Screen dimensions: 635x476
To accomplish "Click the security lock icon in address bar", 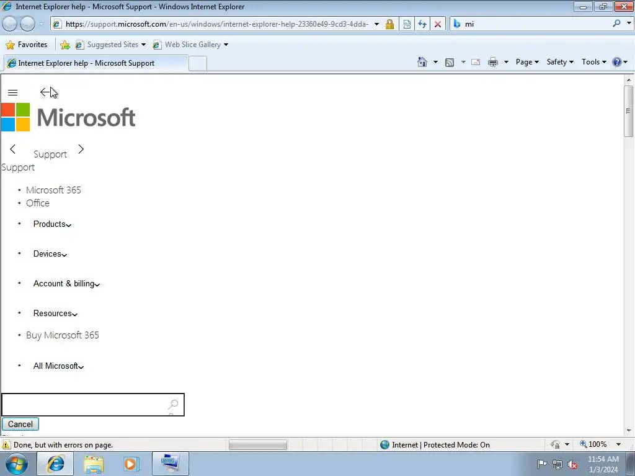I will tap(389, 24).
